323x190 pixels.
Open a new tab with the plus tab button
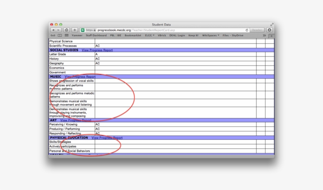pos(271,36)
